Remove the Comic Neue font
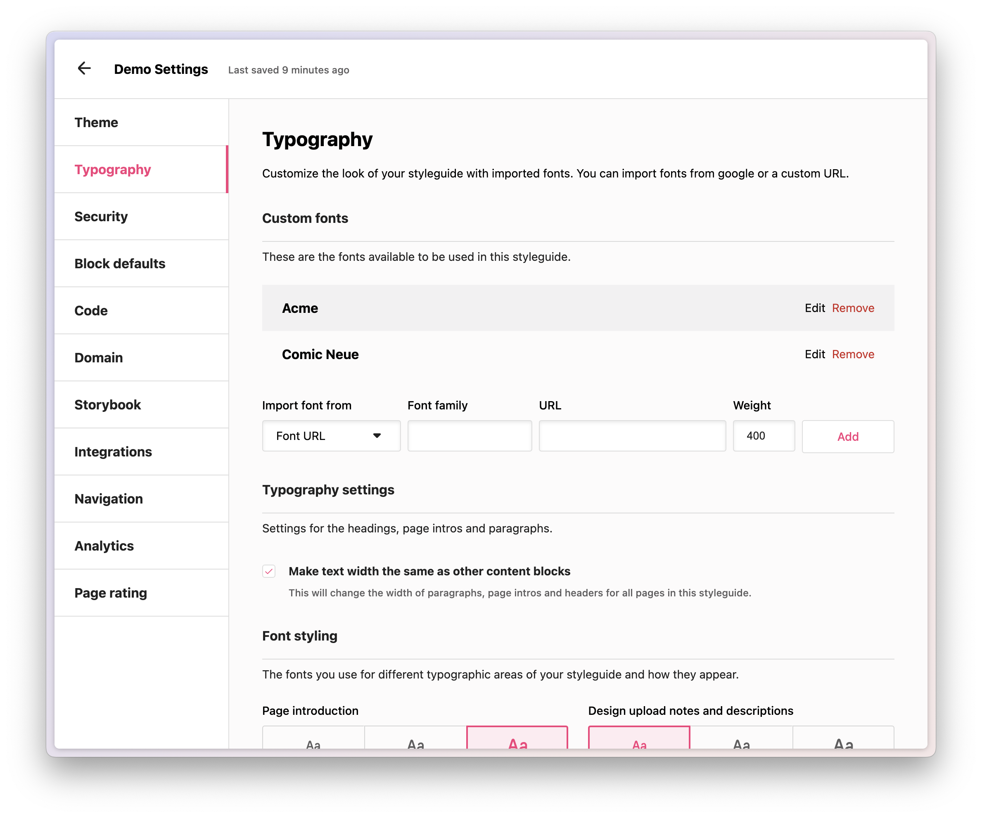Viewport: 982px width, 818px height. point(853,354)
